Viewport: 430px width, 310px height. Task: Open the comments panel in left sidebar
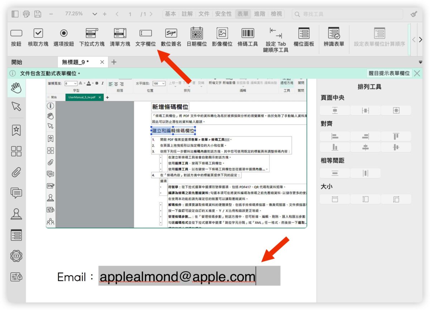click(16, 193)
